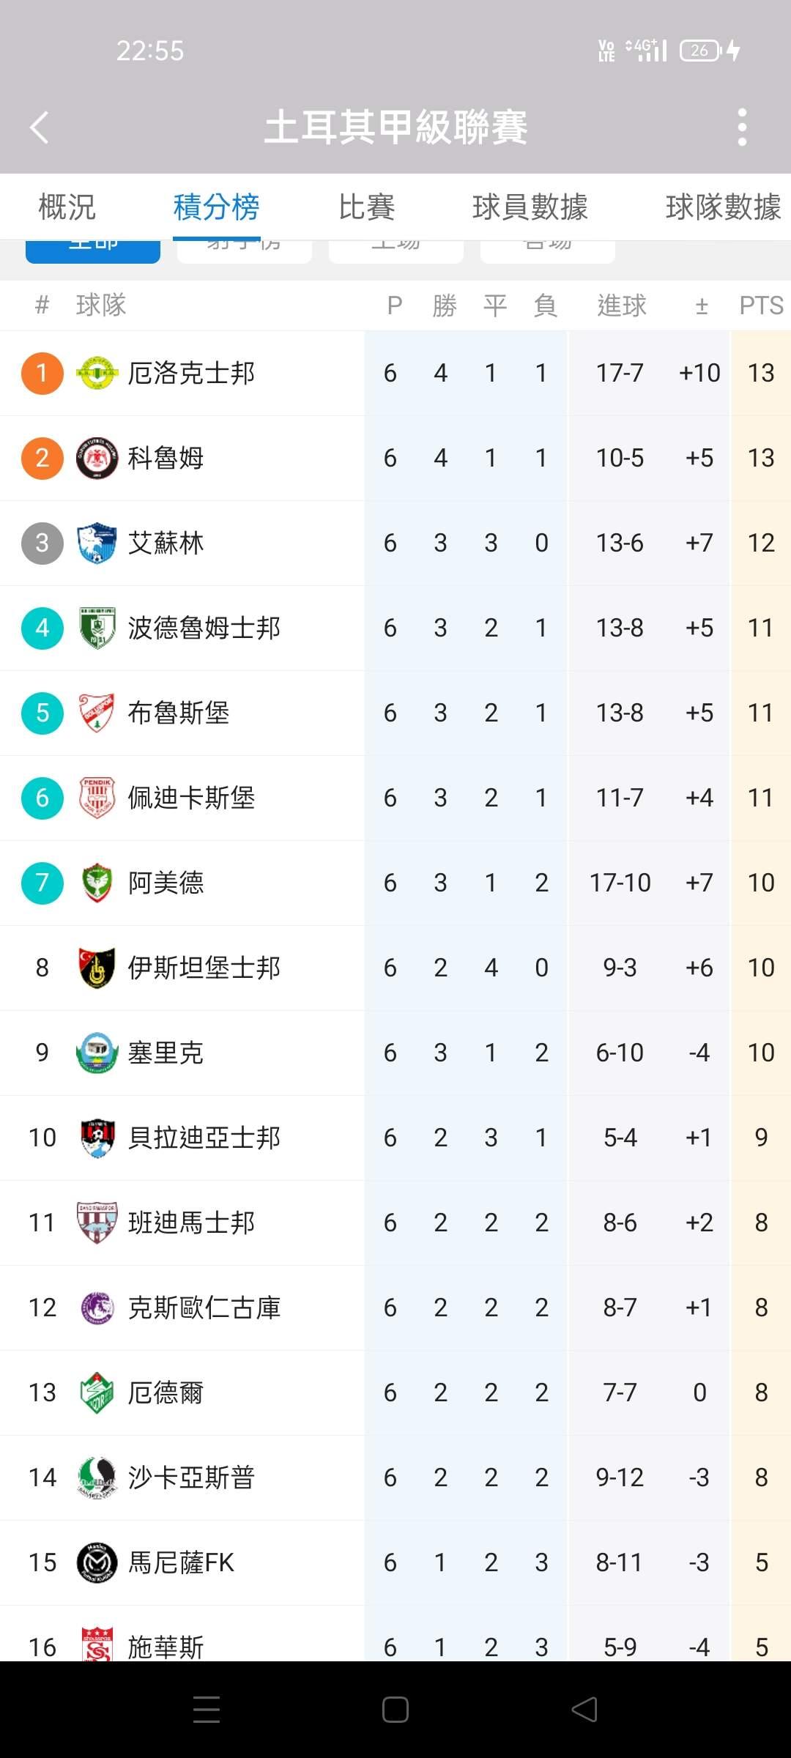Open the 波德魯姆士邦 team row
791x1758 pixels.
point(395,628)
